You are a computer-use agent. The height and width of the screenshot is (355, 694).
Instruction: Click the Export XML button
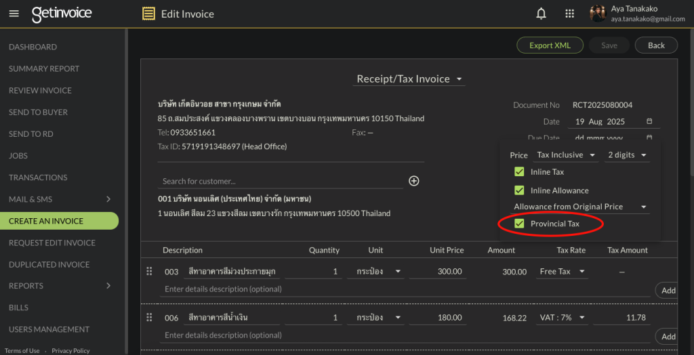pos(550,45)
